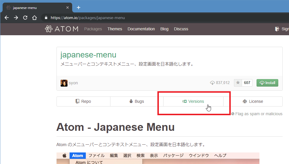289x164 pixels.
Task: Click Flag as spam or malicious
Action: (257, 114)
